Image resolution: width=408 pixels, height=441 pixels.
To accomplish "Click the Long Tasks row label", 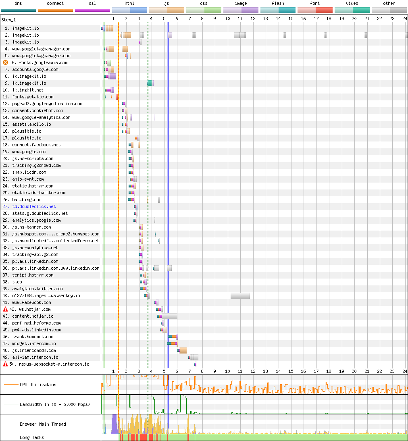I will click(32, 437).
